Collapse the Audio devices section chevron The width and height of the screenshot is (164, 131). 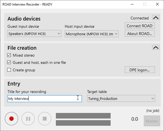[x=156, y=17]
